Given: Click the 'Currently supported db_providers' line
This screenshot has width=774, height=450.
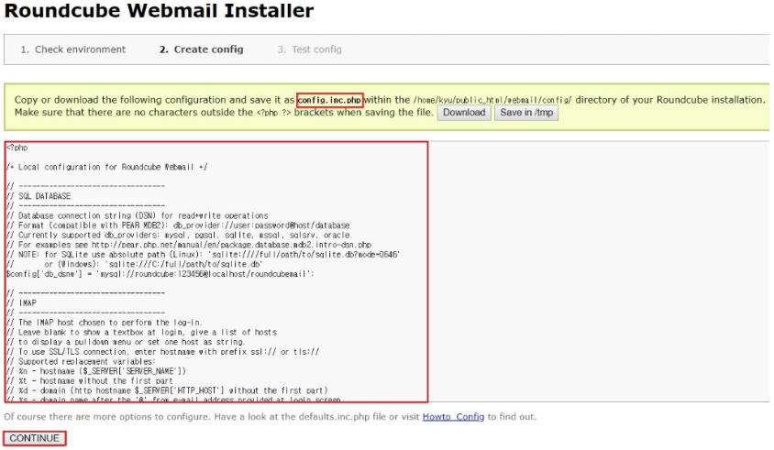Looking at the screenshot, I should point(178,235).
